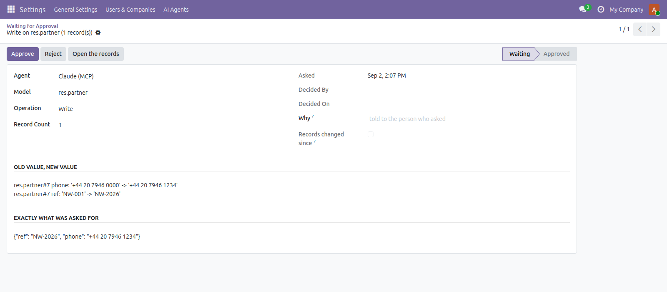Click Open the records button

[95, 54]
